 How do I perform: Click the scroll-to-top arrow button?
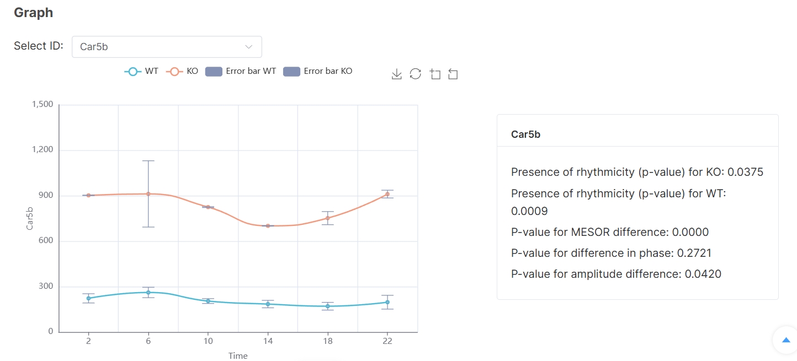click(x=786, y=341)
